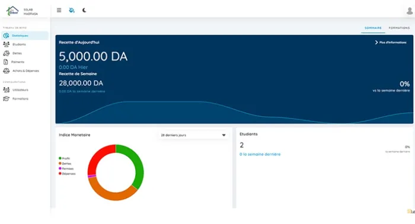Image resolution: width=415 pixels, height=224 pixels.
Task: Toggle Dépenses legend entry
Action: [67, 174]
